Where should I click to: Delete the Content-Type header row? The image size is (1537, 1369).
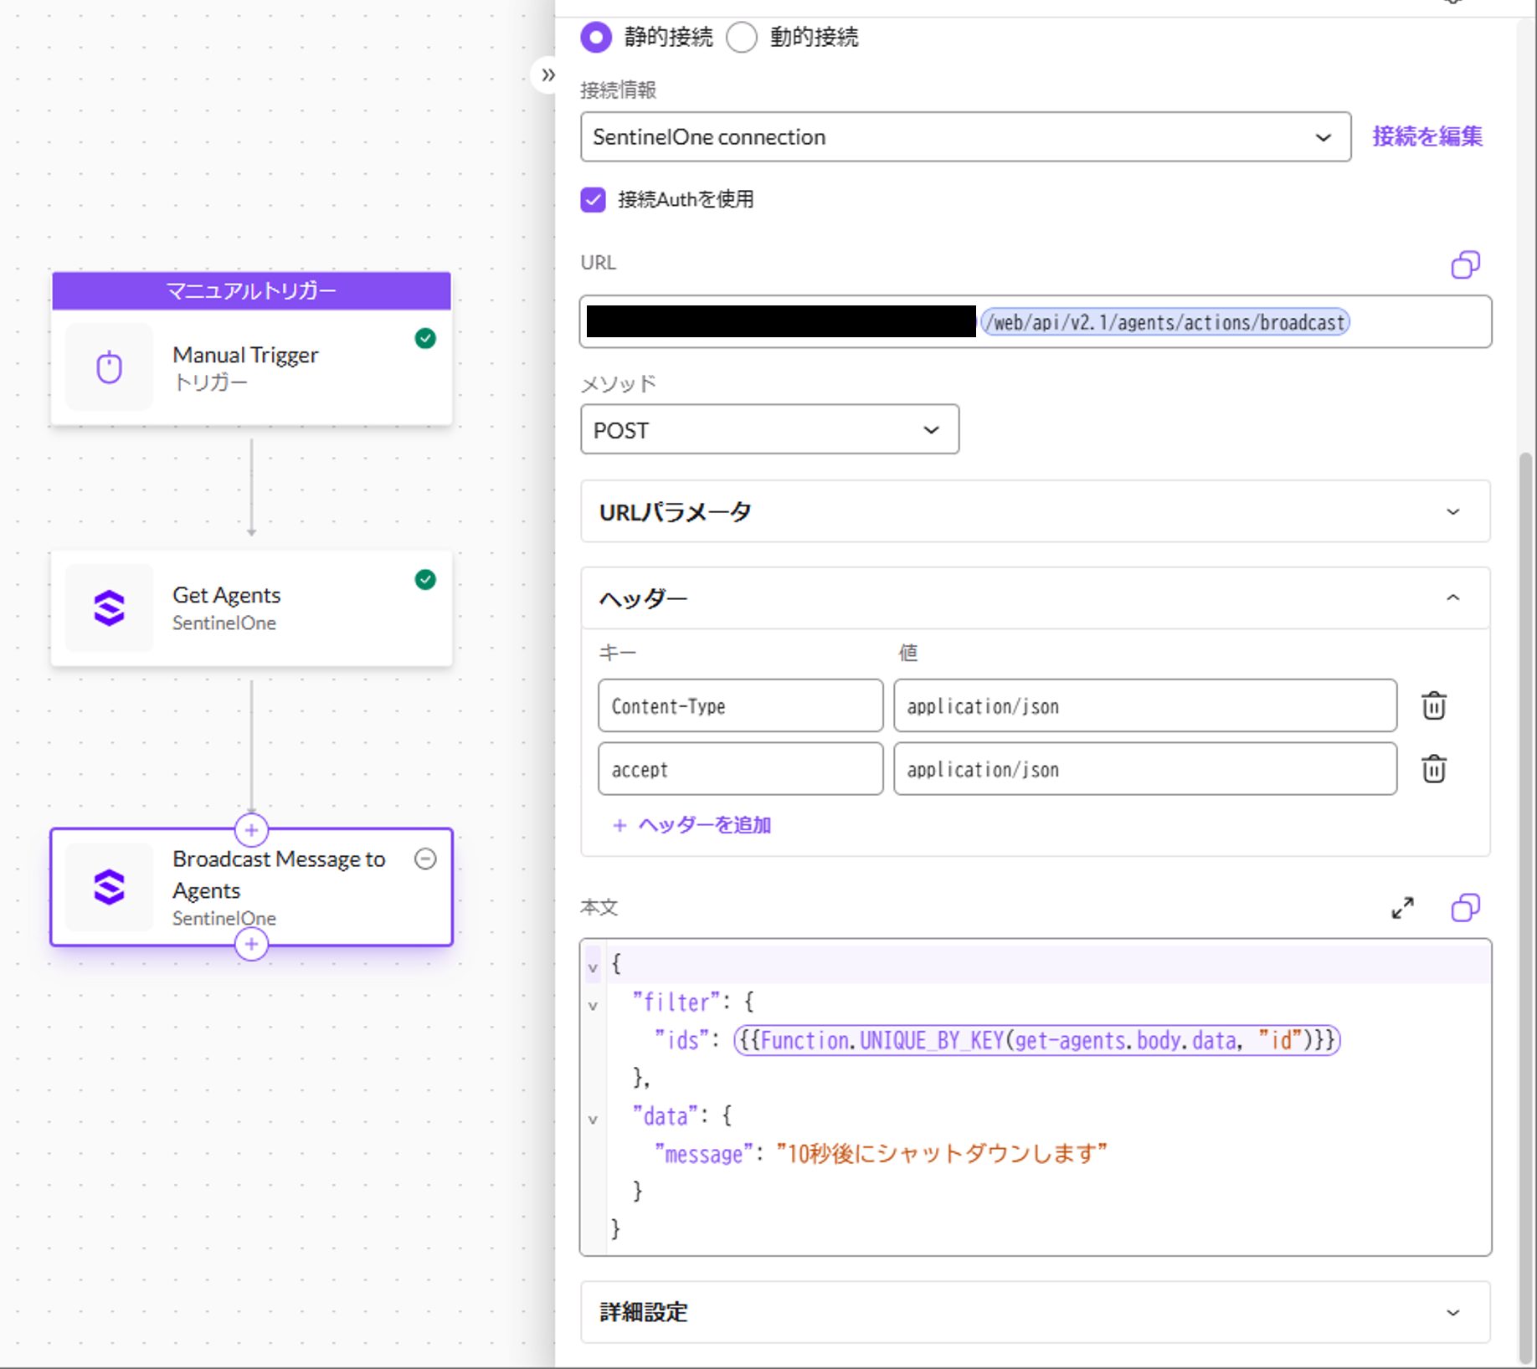[1433, 705]
